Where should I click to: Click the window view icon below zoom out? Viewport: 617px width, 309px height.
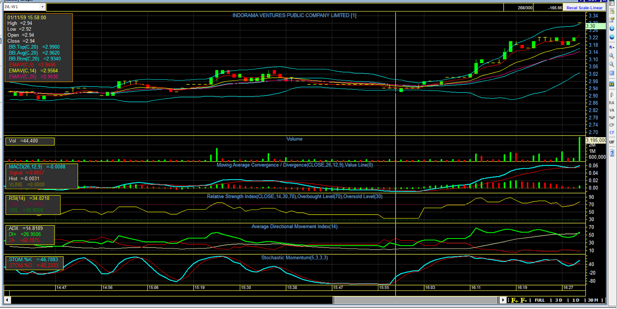[612, 73]
